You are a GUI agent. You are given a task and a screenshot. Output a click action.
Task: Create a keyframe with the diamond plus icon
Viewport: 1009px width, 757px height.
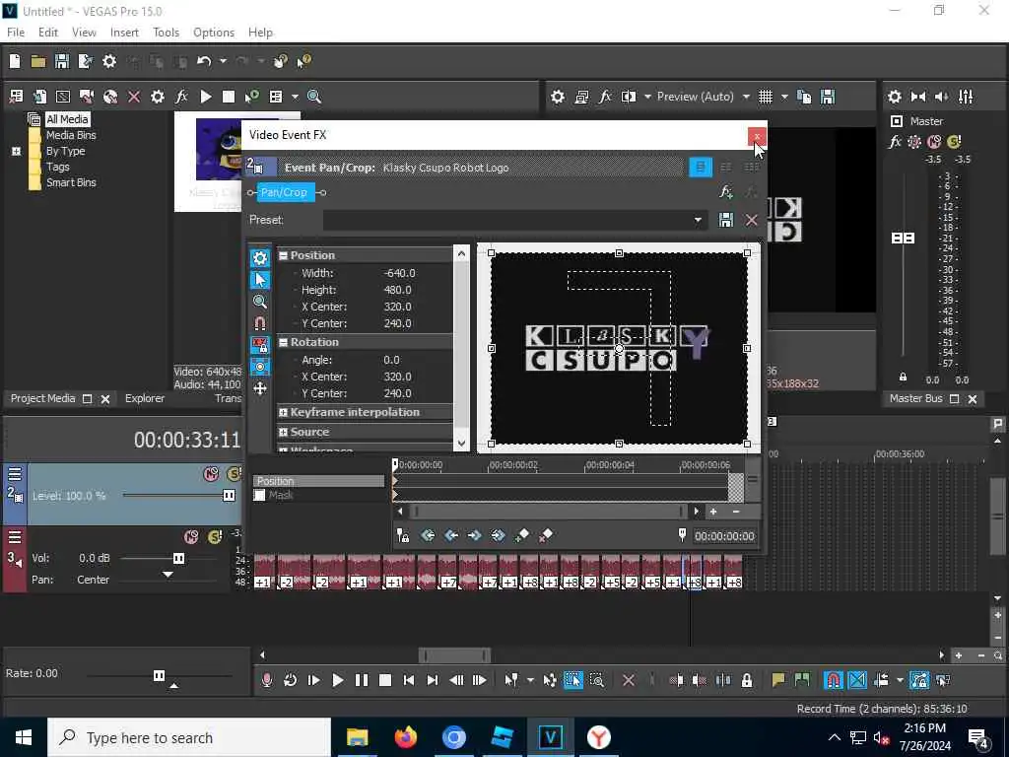pyautogui.click(x=522, y=535)
